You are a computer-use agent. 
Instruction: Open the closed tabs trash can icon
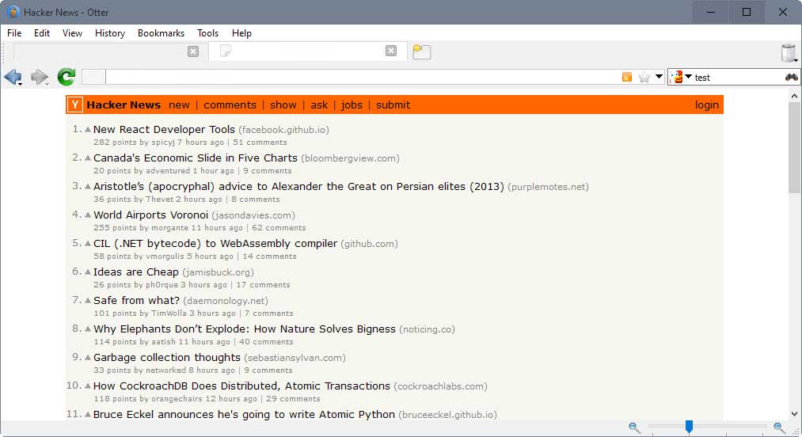click(789, 53)
